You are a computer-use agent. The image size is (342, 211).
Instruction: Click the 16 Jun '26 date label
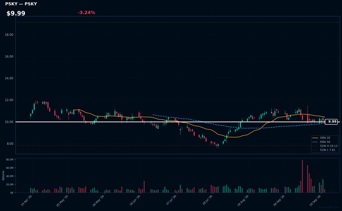[x=135, y=201]
